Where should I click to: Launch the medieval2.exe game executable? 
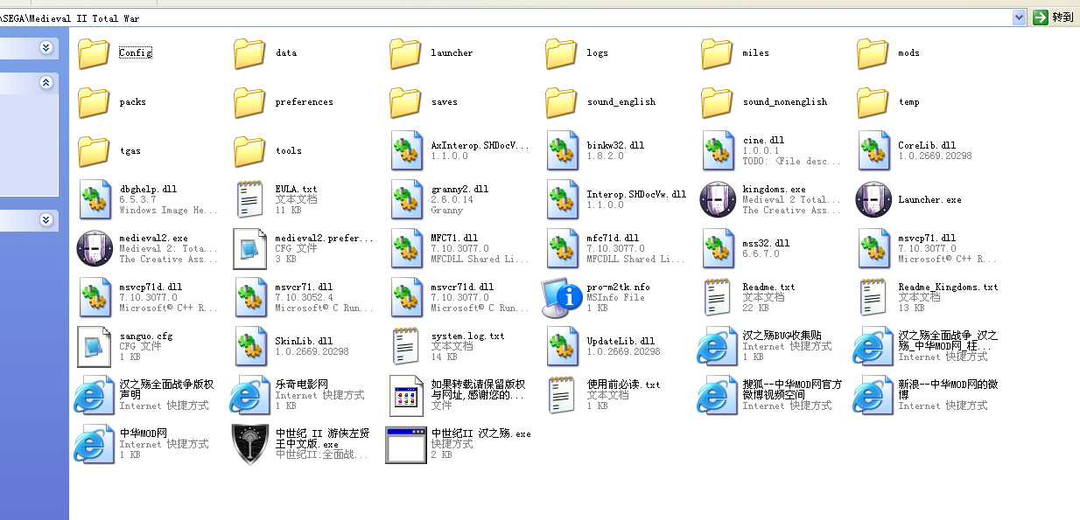coord(95,248)
